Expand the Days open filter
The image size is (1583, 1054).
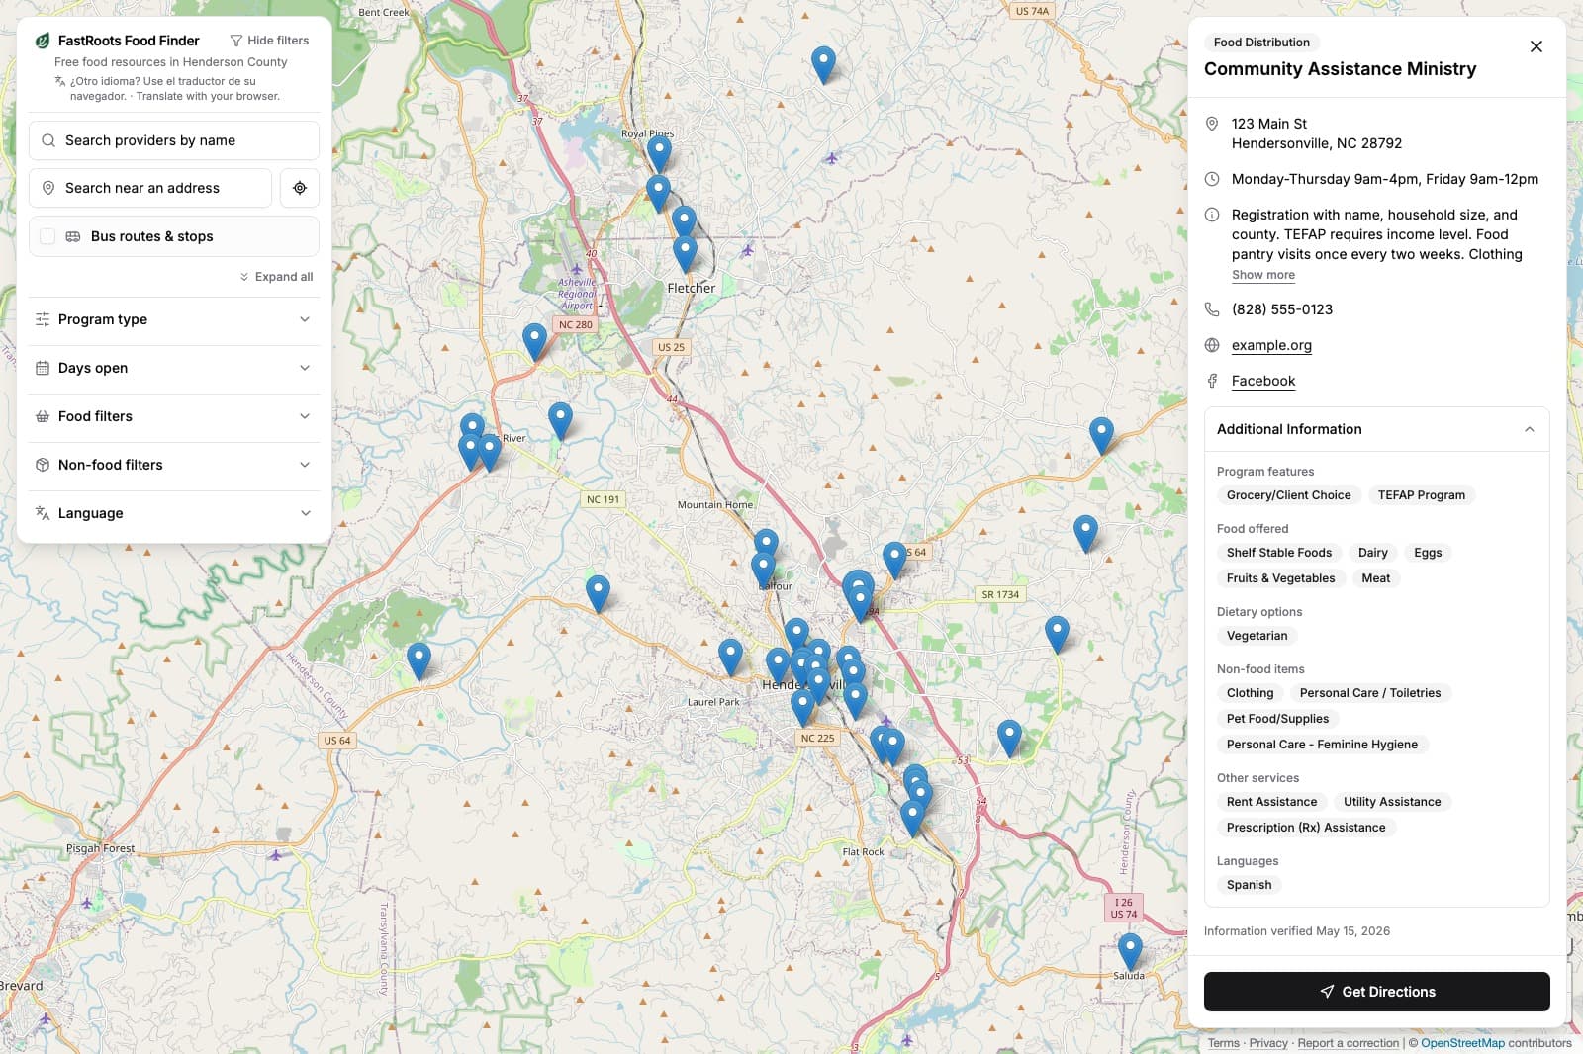coord(174,368)
